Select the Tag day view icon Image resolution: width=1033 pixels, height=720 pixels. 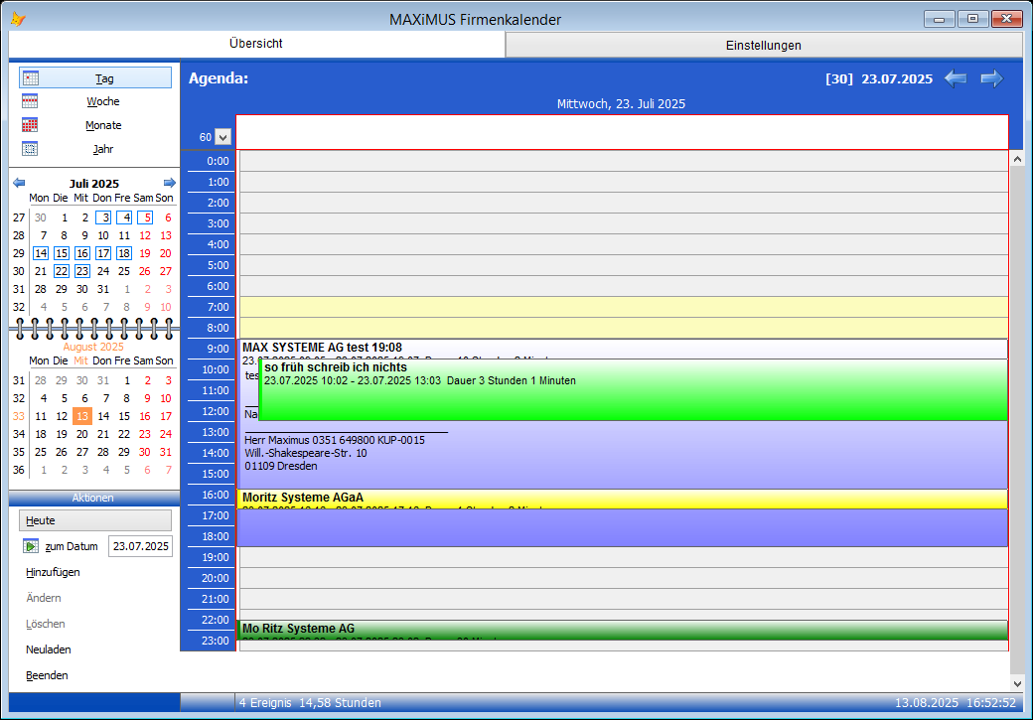pyautogui.click(x=31, y=78)
